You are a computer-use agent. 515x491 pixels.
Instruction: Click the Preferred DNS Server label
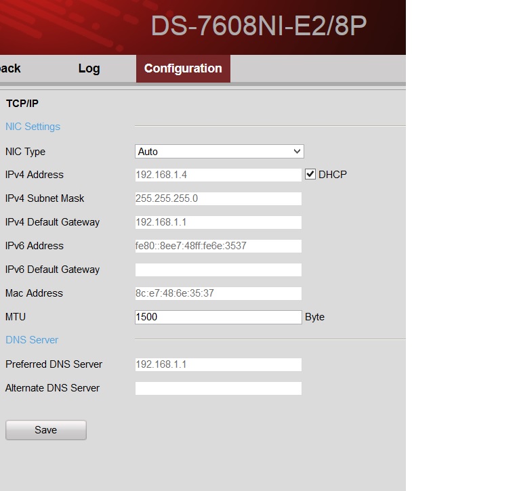[x=54, y=364]
